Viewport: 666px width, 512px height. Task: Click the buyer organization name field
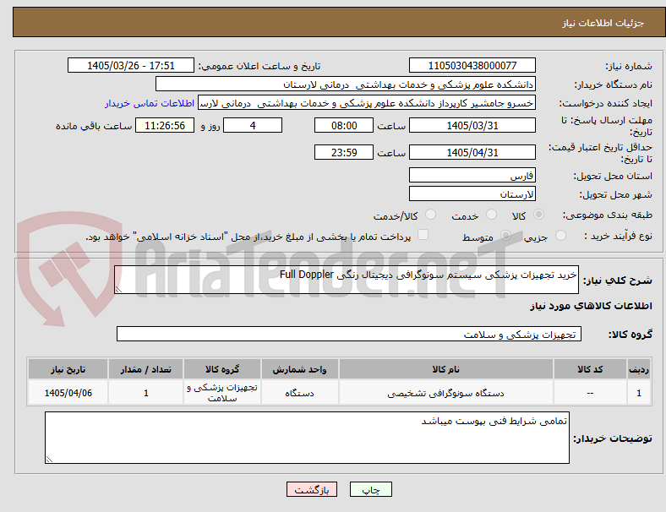coord(346,84)
